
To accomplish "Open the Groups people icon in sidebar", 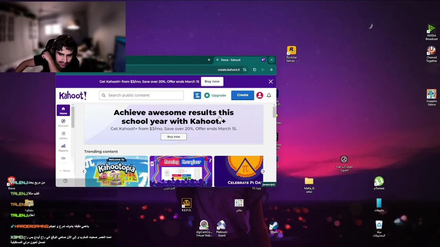I will point(63,158).
